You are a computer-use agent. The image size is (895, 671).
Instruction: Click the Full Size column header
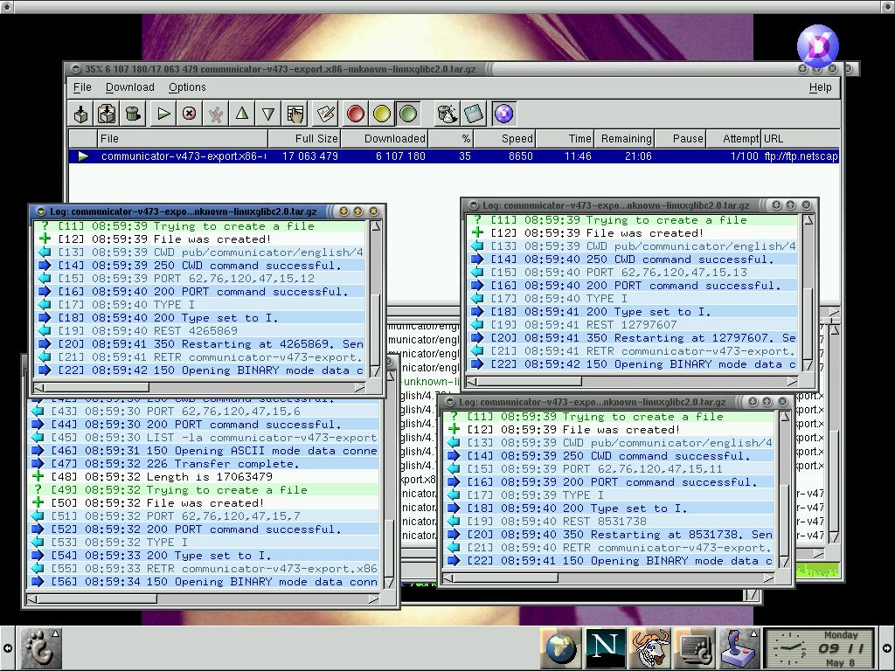pyautogui.click(x=304, y=139)
